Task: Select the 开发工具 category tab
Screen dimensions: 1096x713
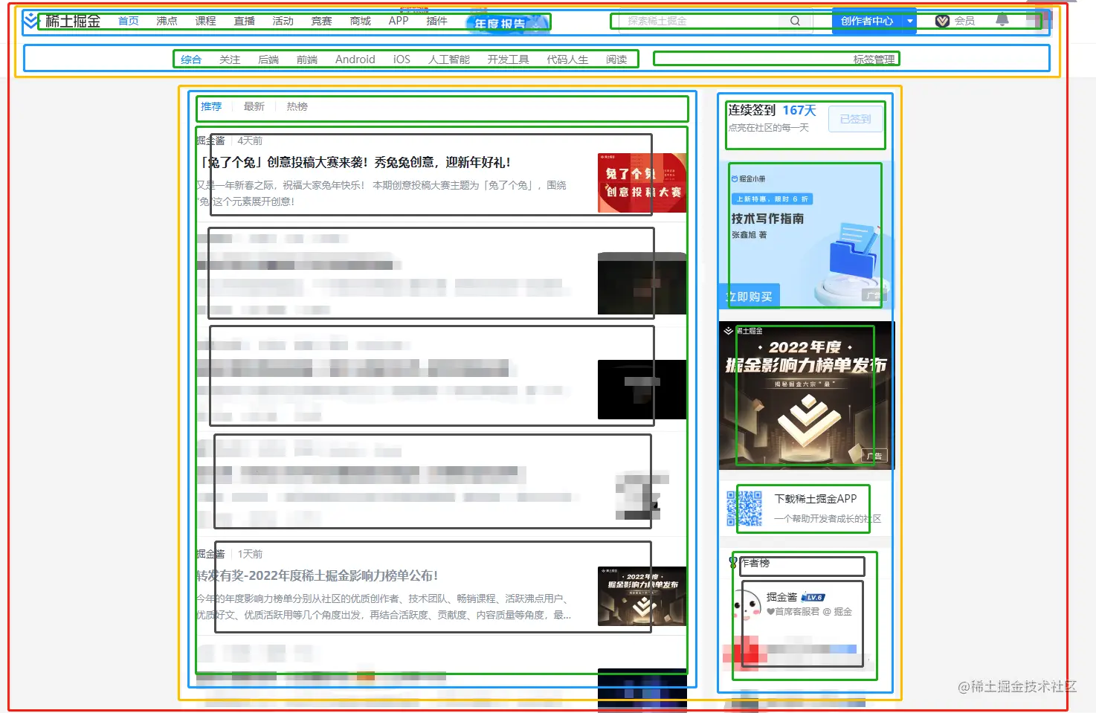Action: pos(509,59)
